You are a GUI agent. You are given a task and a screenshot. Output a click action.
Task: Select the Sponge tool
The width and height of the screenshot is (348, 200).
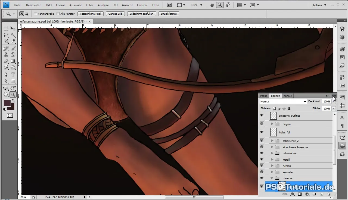click(13, 67)
